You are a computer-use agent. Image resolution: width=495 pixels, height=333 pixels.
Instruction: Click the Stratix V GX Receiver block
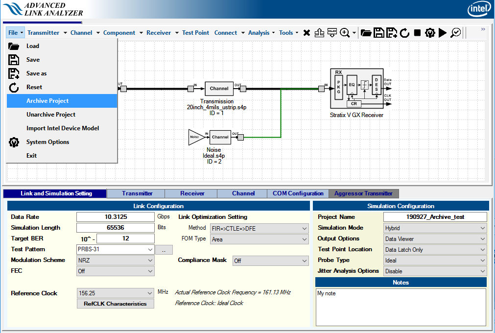(x=357, y=88)
